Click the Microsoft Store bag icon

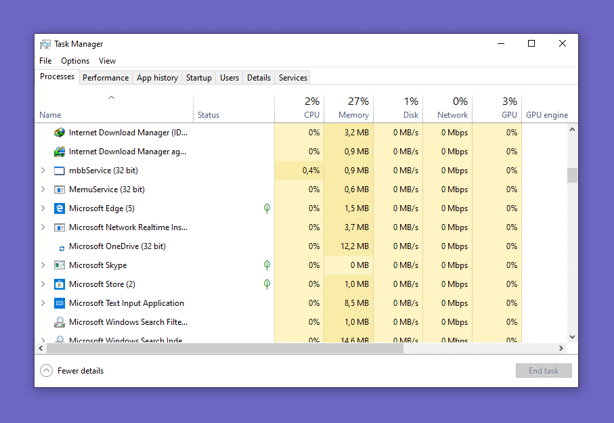click(60, 284)
